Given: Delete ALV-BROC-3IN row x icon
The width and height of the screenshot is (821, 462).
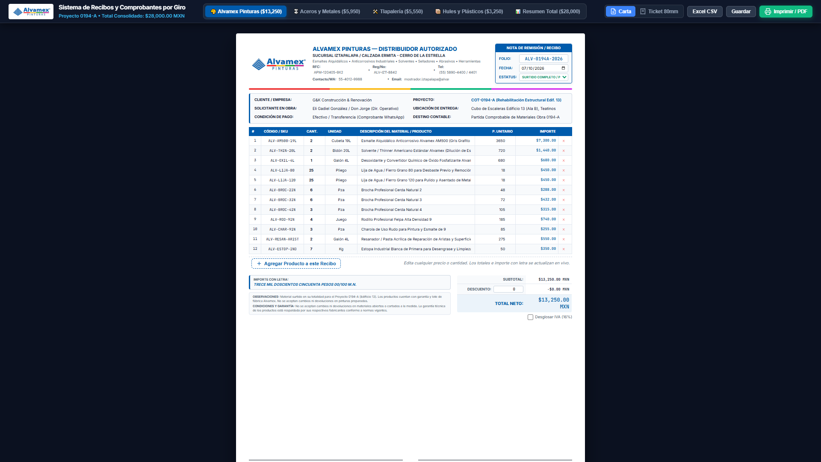Looking at the screenshot, I should [564, 200].
